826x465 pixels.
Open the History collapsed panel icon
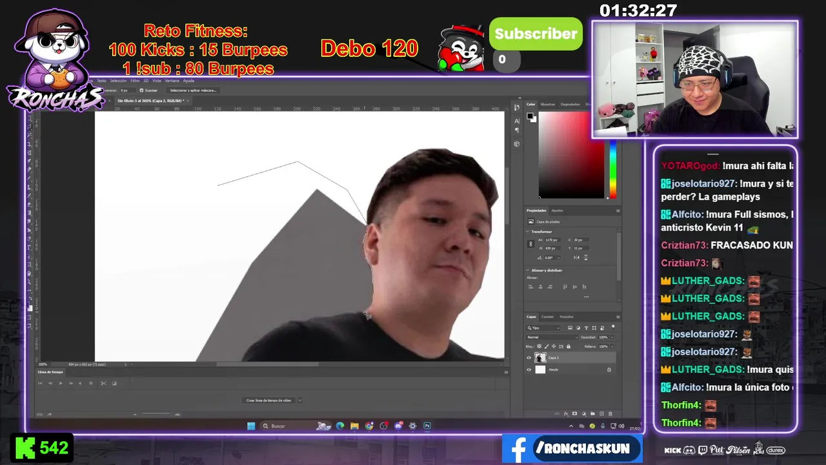point(517,108)
